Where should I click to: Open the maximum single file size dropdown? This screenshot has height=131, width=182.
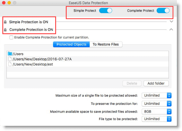point(156,96)
